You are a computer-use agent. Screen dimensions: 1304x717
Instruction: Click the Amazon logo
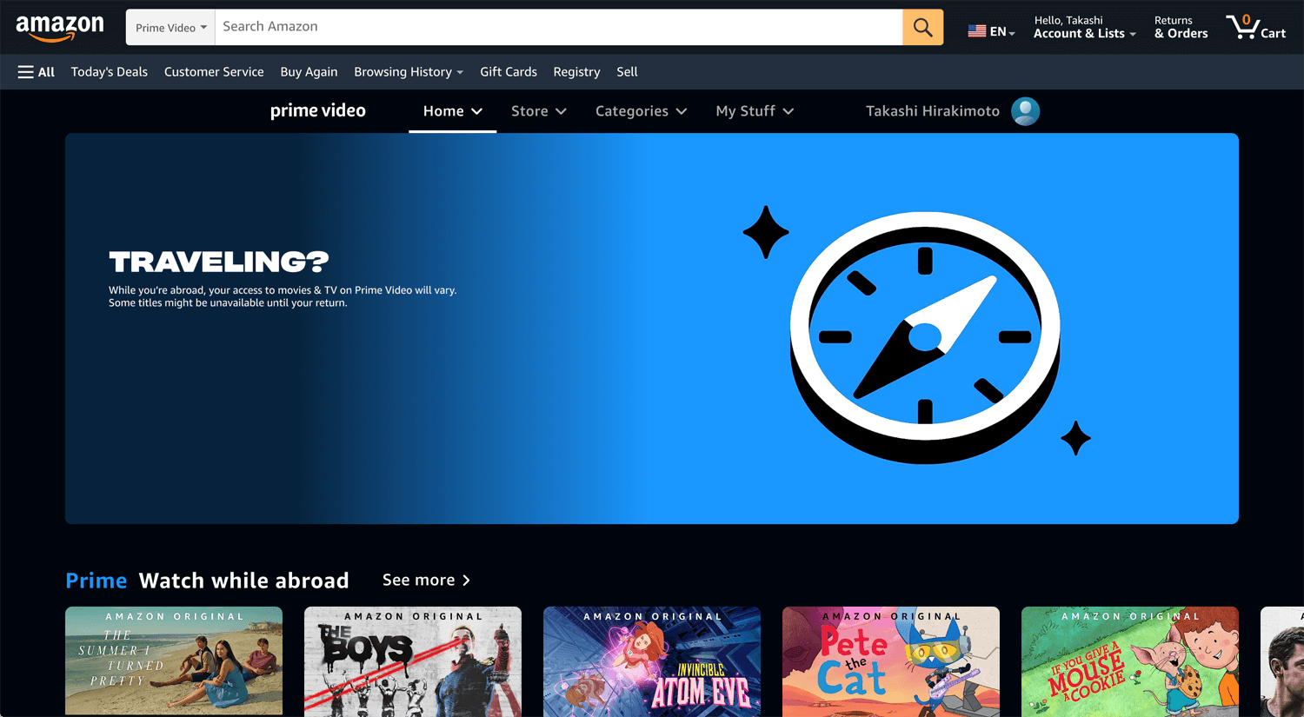point(59,28)
